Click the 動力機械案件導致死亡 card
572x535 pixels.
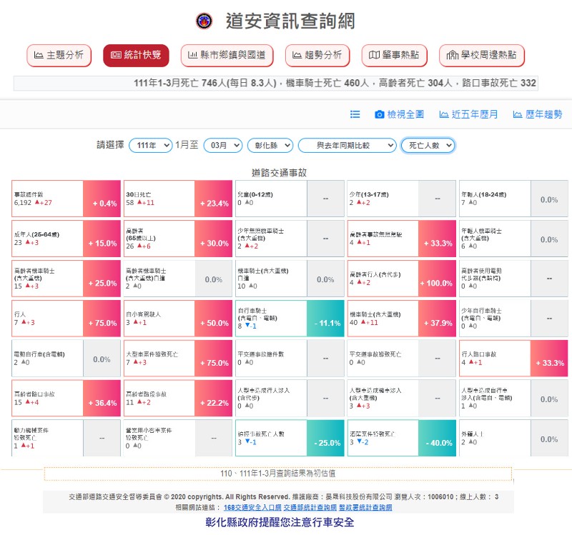click(66, 438)
